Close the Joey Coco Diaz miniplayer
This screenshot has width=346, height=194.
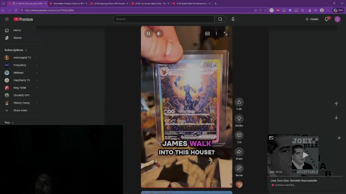pos(339,138)
